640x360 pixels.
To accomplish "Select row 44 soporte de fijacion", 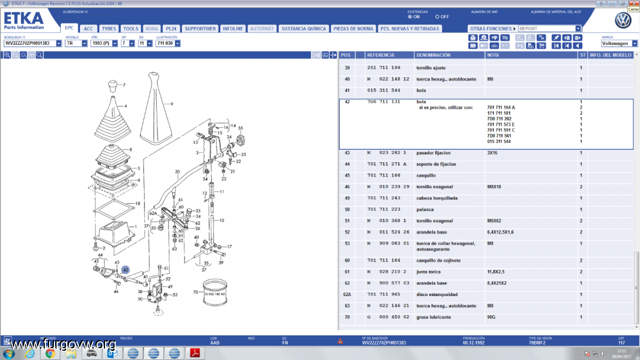I will [x=485, y=164].
